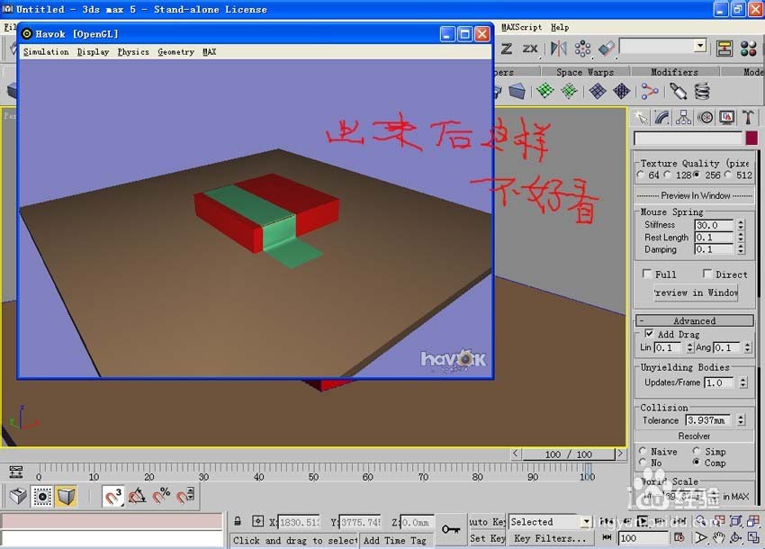Toggle the percent snap icon
The image size is (765, 549).
(x=161, y=497)
